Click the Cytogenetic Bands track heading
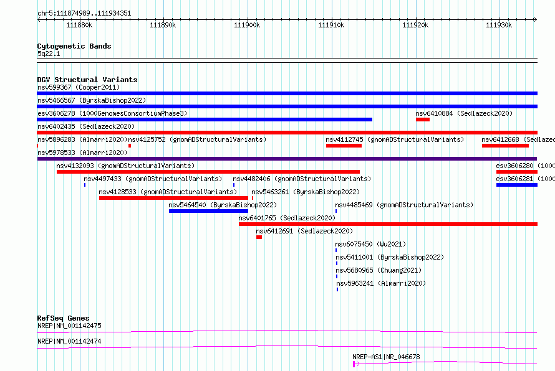This screenshot has height=371, width=555. point(74,46)
